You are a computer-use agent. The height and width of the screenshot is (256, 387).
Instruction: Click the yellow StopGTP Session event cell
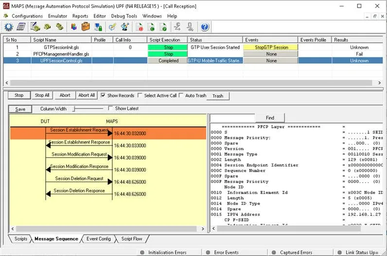pos(270,47)
